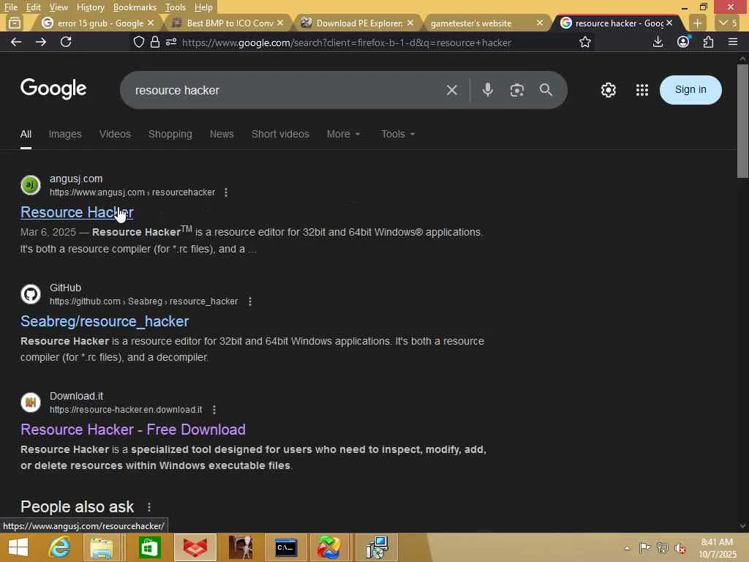Screen dimensions: 749x562
Task: View site security padlock info
Action: click(x=155, y=42)
